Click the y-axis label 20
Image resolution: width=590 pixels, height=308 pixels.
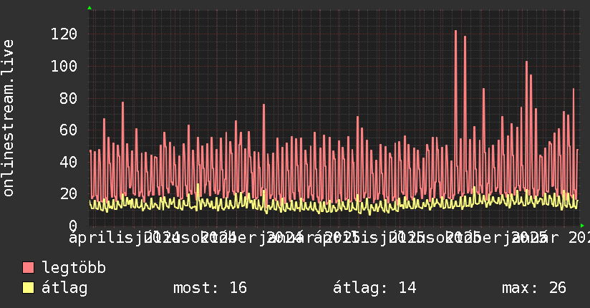(x=69, y=194)
